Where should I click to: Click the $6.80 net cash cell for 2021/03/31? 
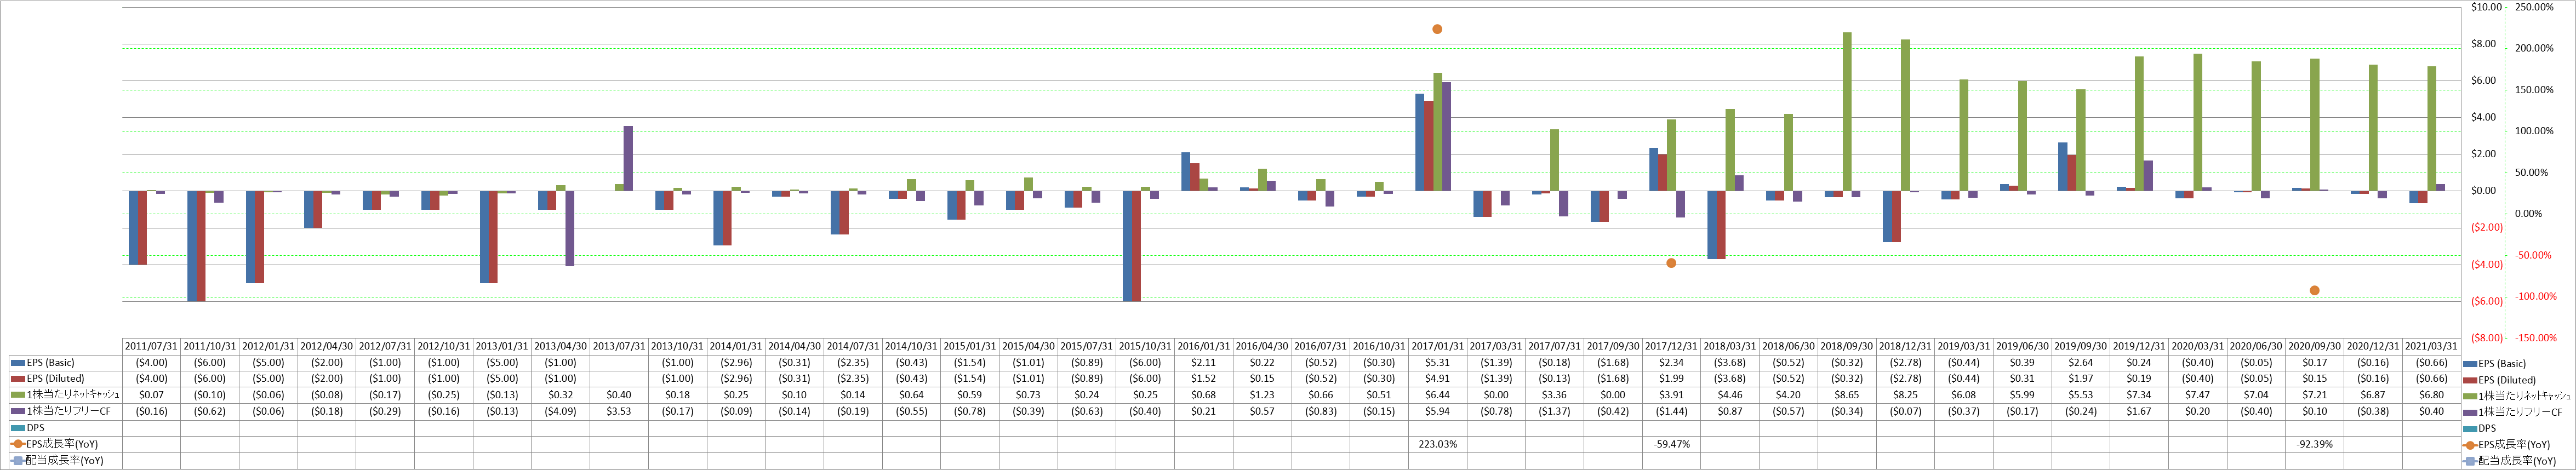pos(2431,395)
